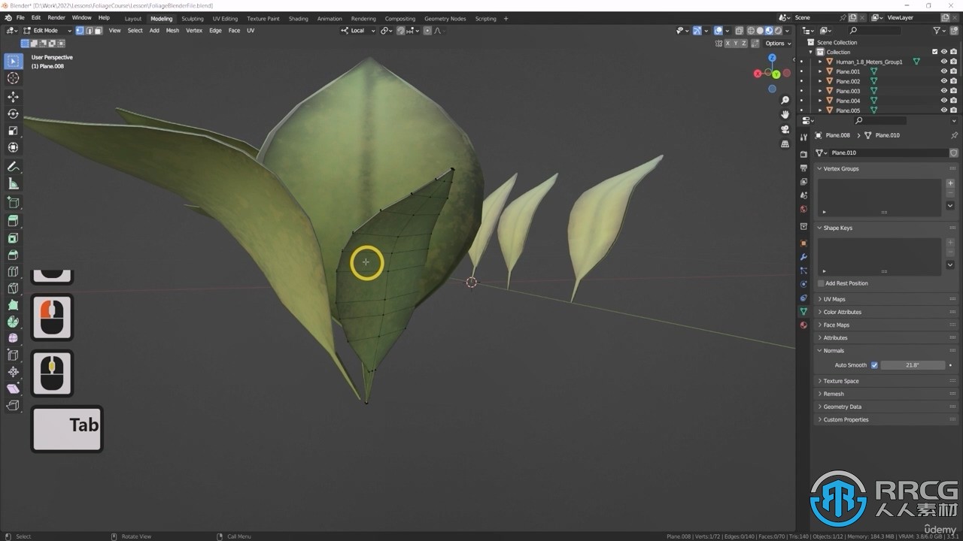This screenshot has height=541, width=963.
Task: Open Object Data green triangle tab
Action: click(x=804, y=311)
